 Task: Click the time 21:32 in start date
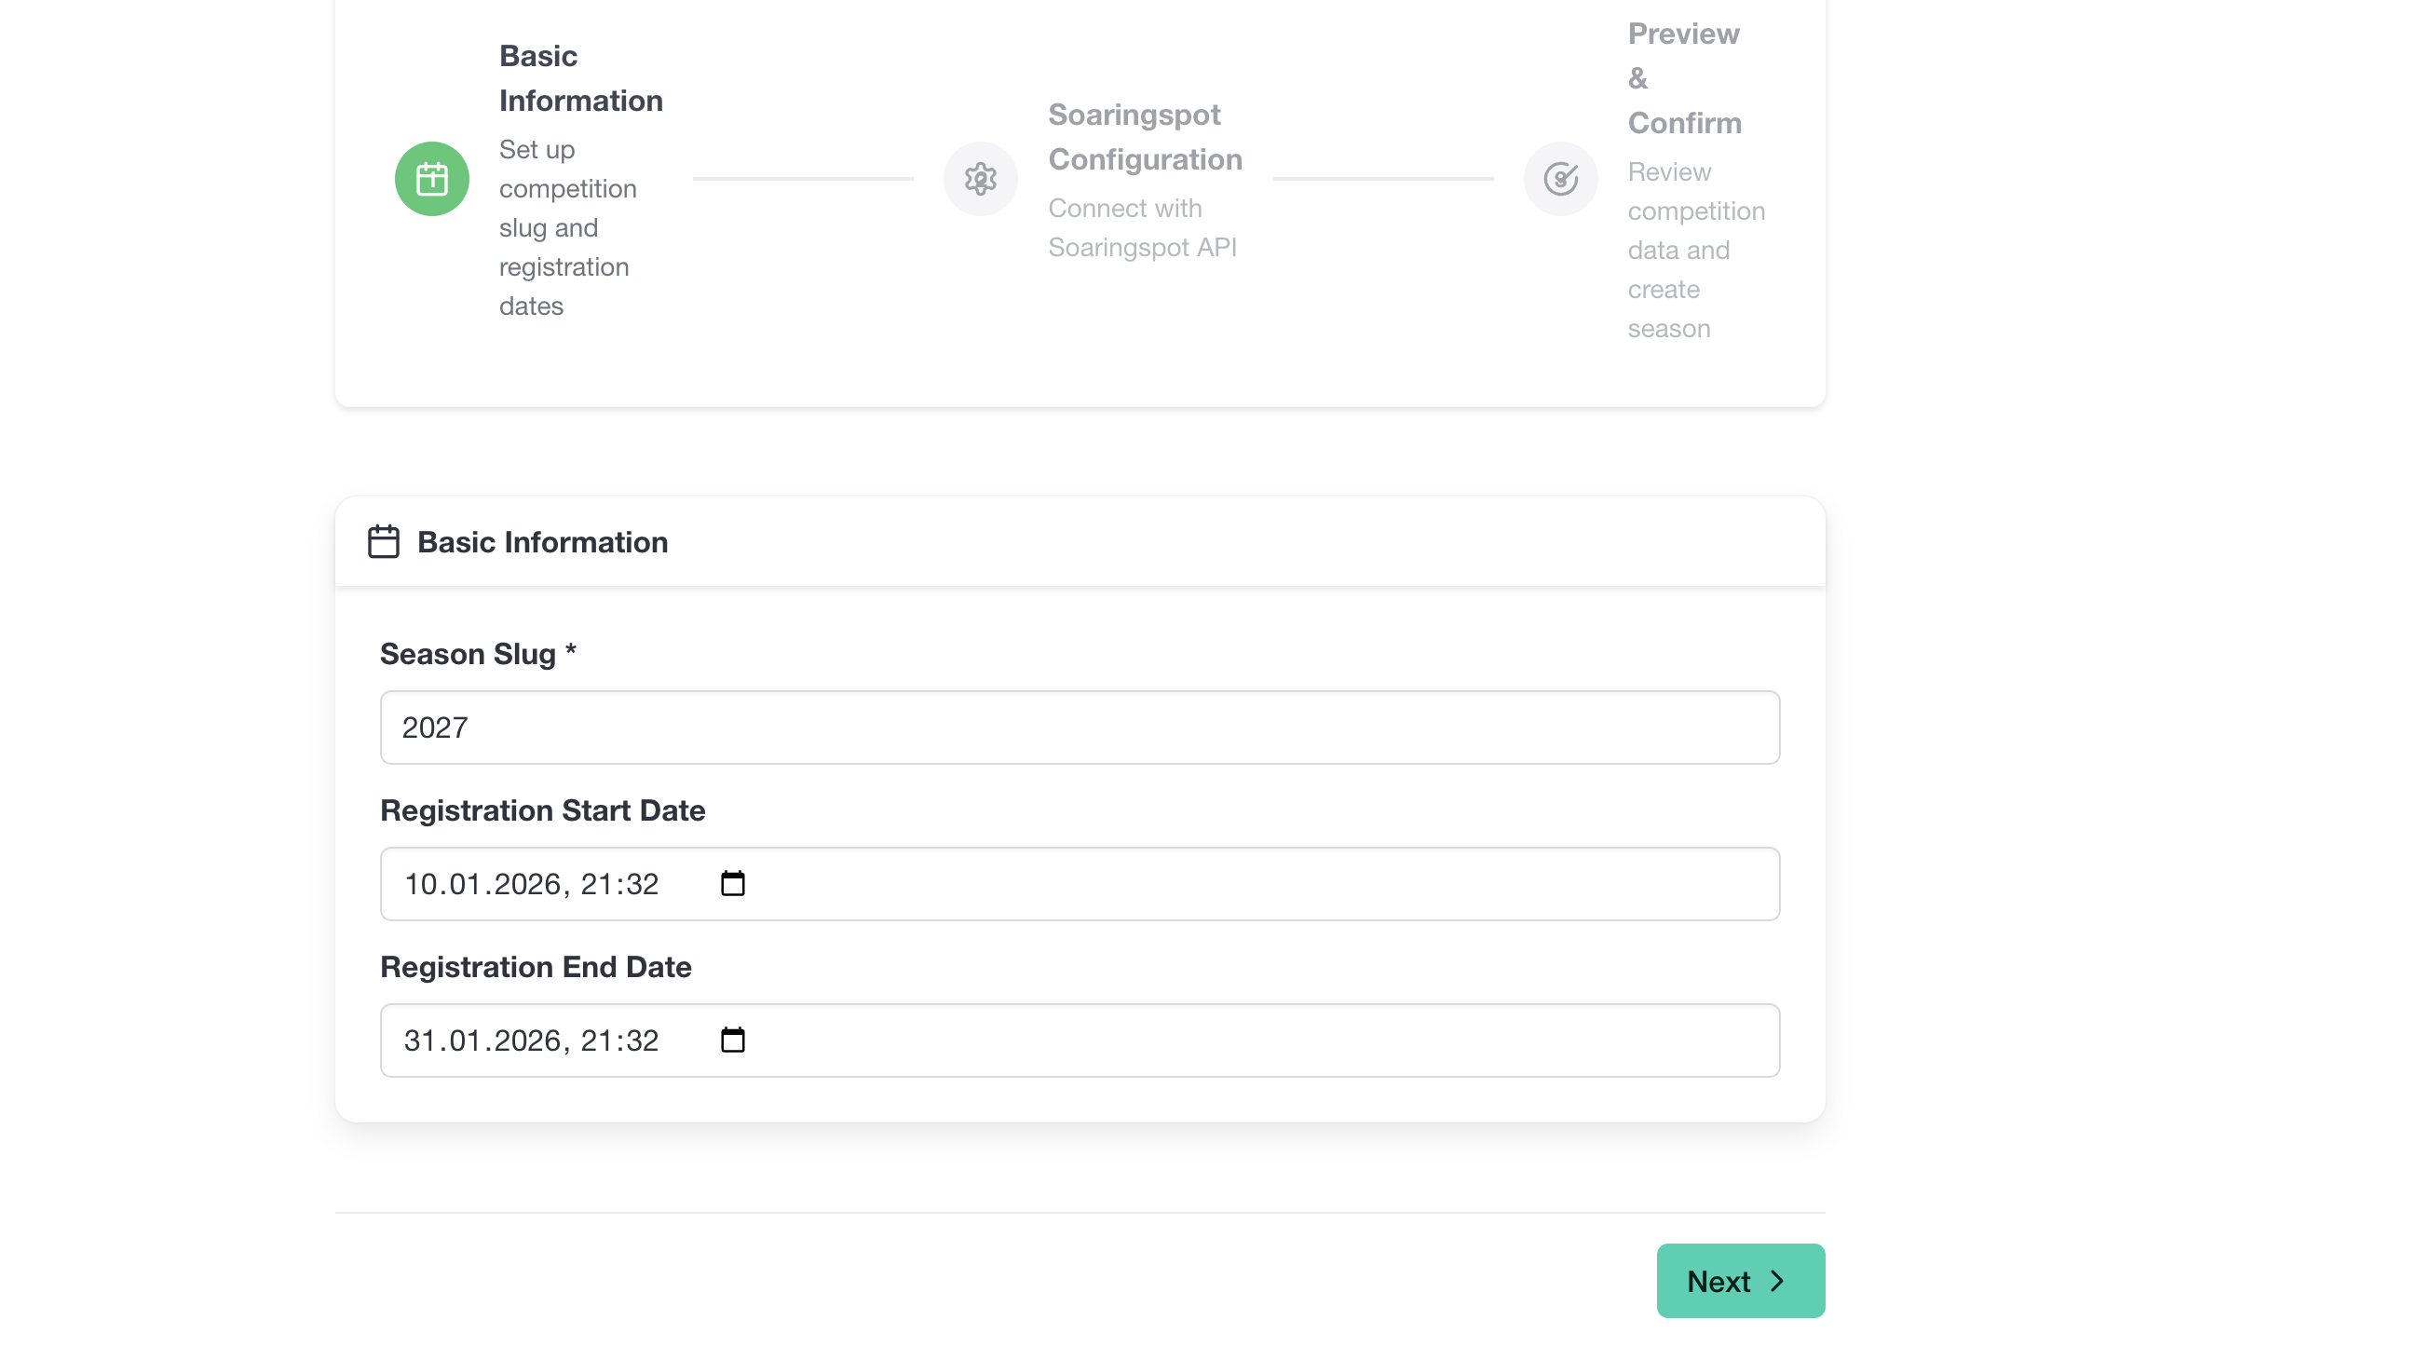(618, 883)
